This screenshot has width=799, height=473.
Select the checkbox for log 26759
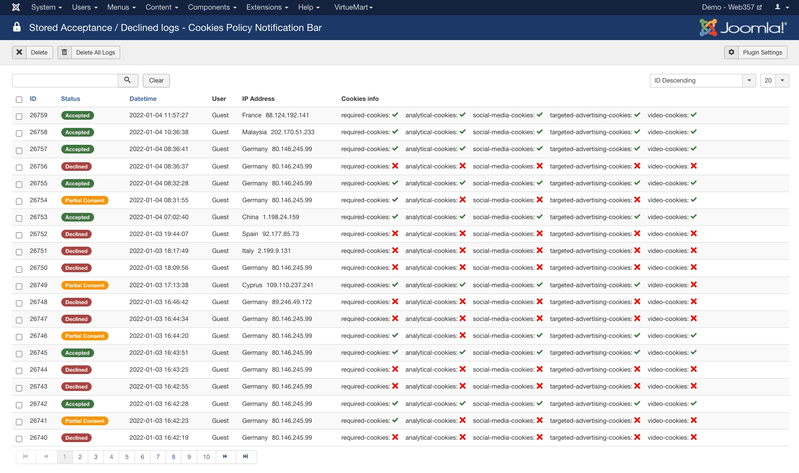19,116
